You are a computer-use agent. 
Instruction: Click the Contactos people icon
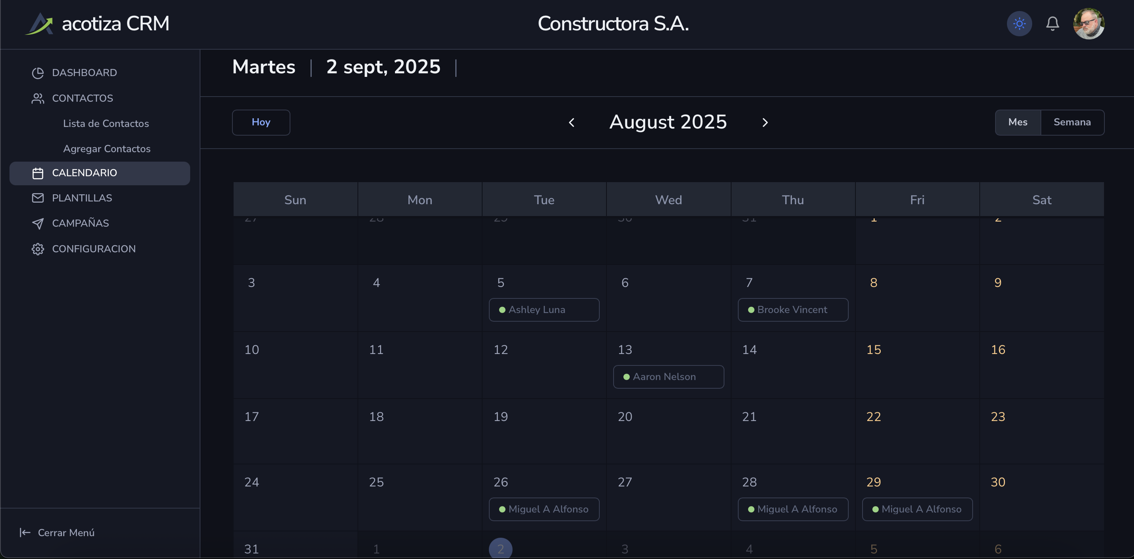click(38, 99)
